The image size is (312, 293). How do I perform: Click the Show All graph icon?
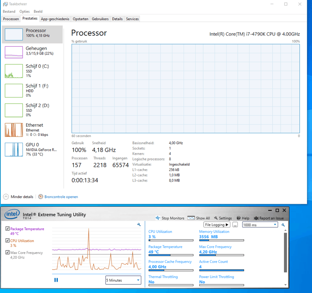pyautogui.click(x=191, y=218)
